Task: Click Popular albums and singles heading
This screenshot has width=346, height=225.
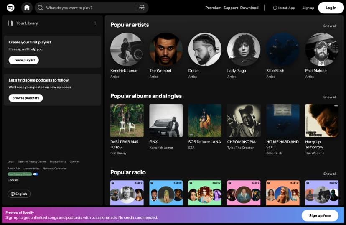Action: click(x=146, y=96)
